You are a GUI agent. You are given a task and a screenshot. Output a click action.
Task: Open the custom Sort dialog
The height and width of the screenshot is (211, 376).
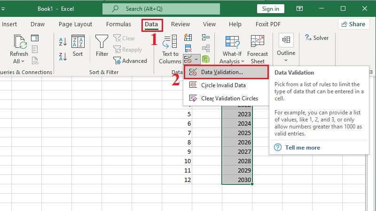(x=78, y=46)
